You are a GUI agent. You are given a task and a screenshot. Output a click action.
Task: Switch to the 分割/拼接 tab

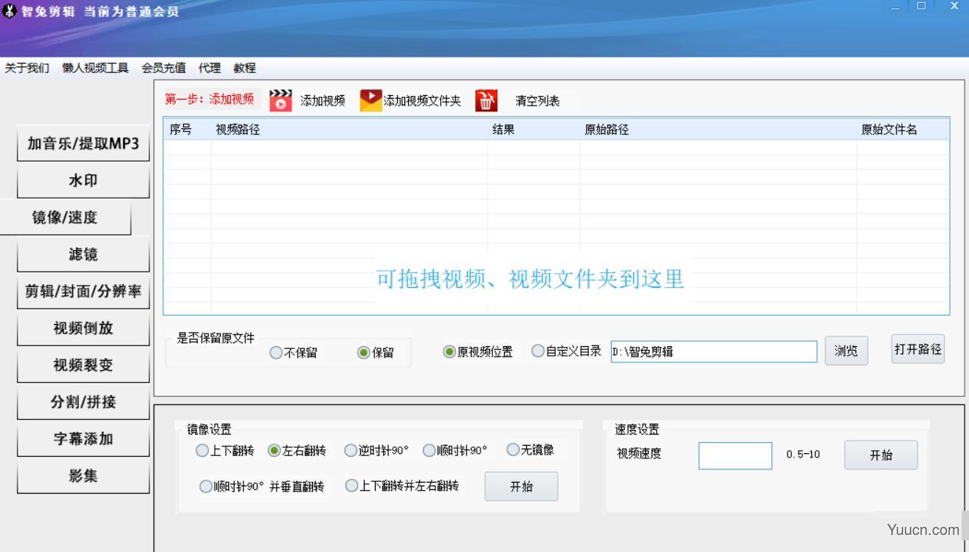(x=83, y=402)
